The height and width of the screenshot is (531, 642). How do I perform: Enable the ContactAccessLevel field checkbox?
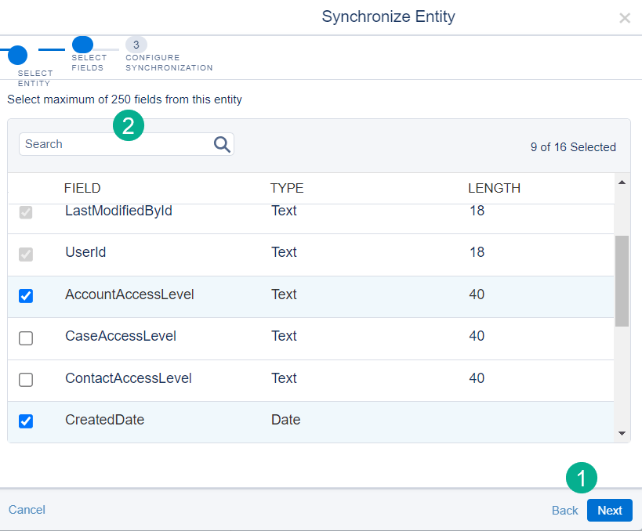[26, 379]
